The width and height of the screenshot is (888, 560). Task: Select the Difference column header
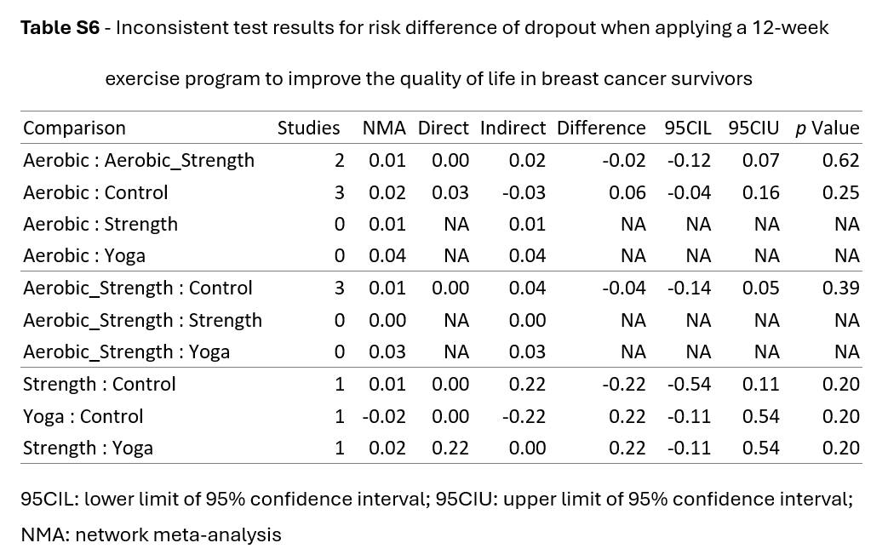[601, 128]
